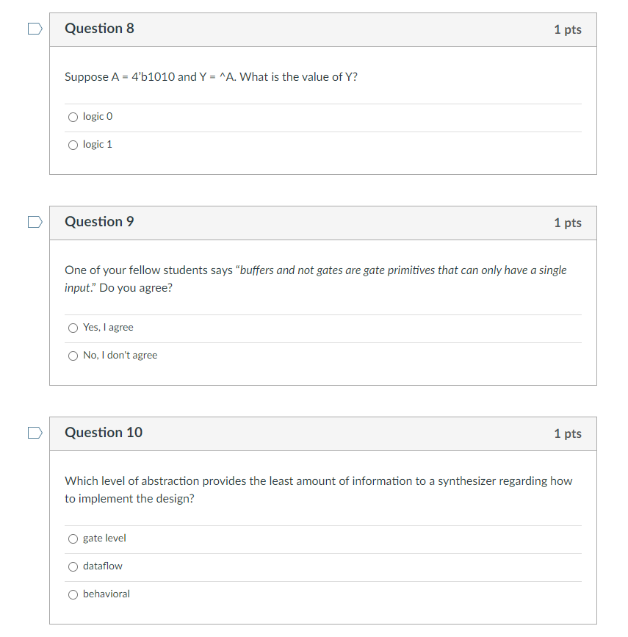
Task: Click the Question 9 title bar
Action: [x=99, y=222]
